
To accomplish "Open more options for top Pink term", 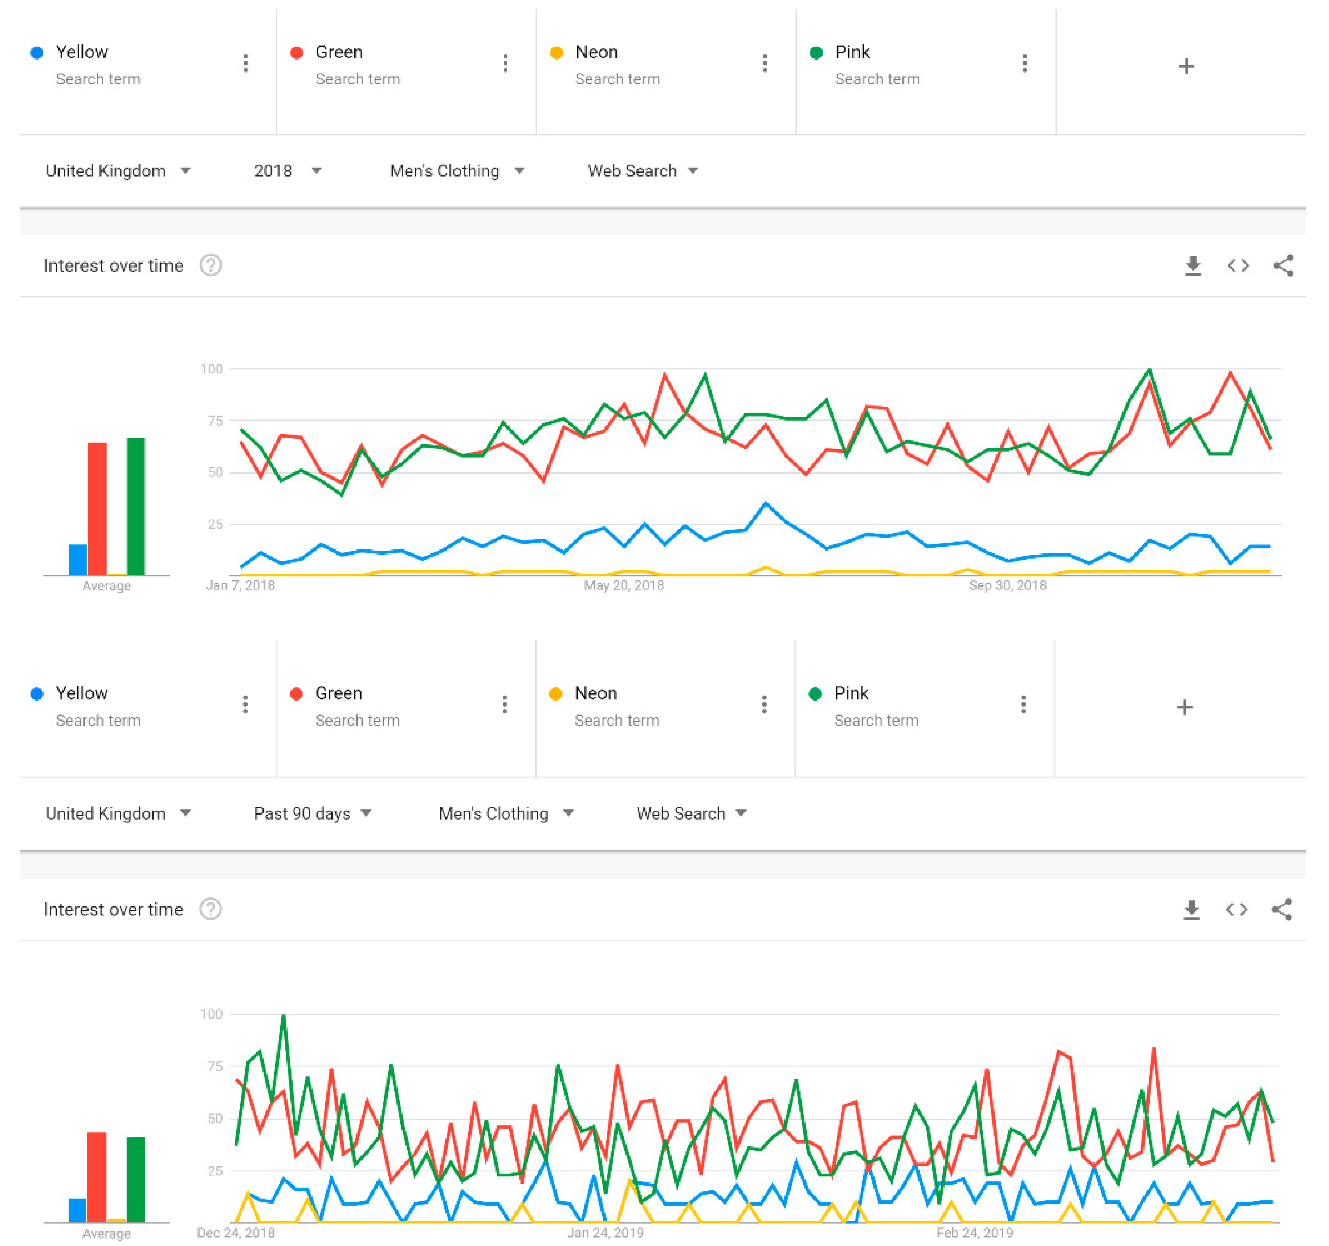I will (x=1024, y=64).
